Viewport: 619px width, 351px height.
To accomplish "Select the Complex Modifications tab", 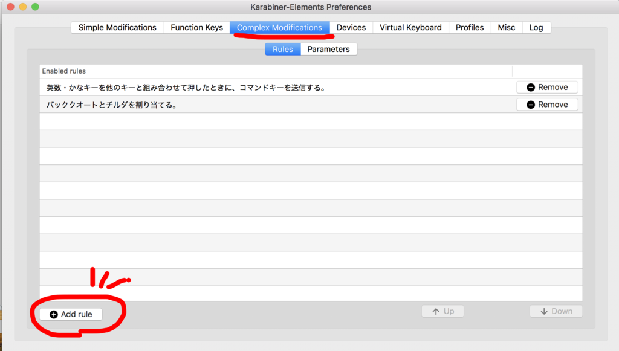I will click(279, 28).
